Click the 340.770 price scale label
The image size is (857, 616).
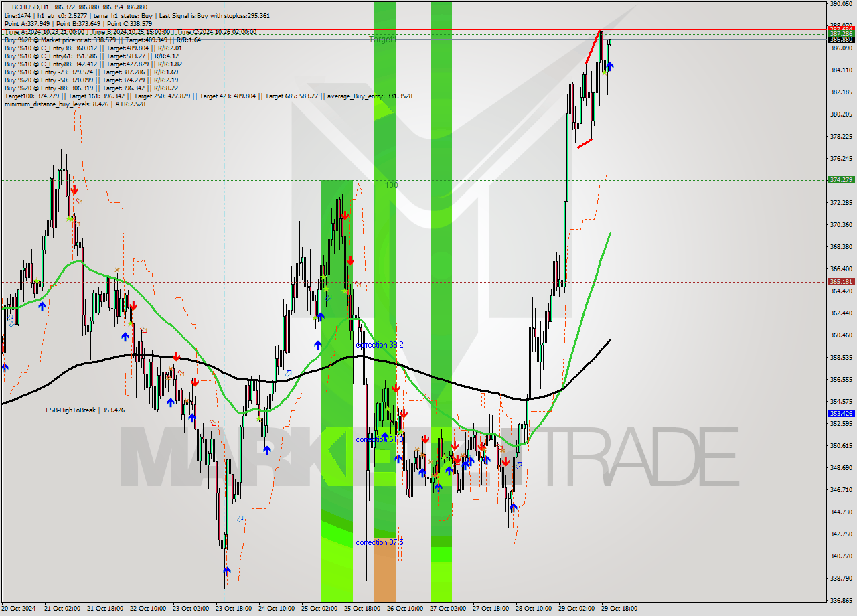(841, 556)
